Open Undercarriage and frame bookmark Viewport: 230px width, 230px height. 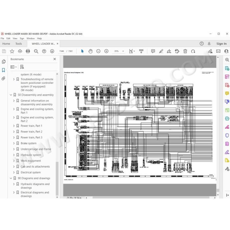coord(36,149)
